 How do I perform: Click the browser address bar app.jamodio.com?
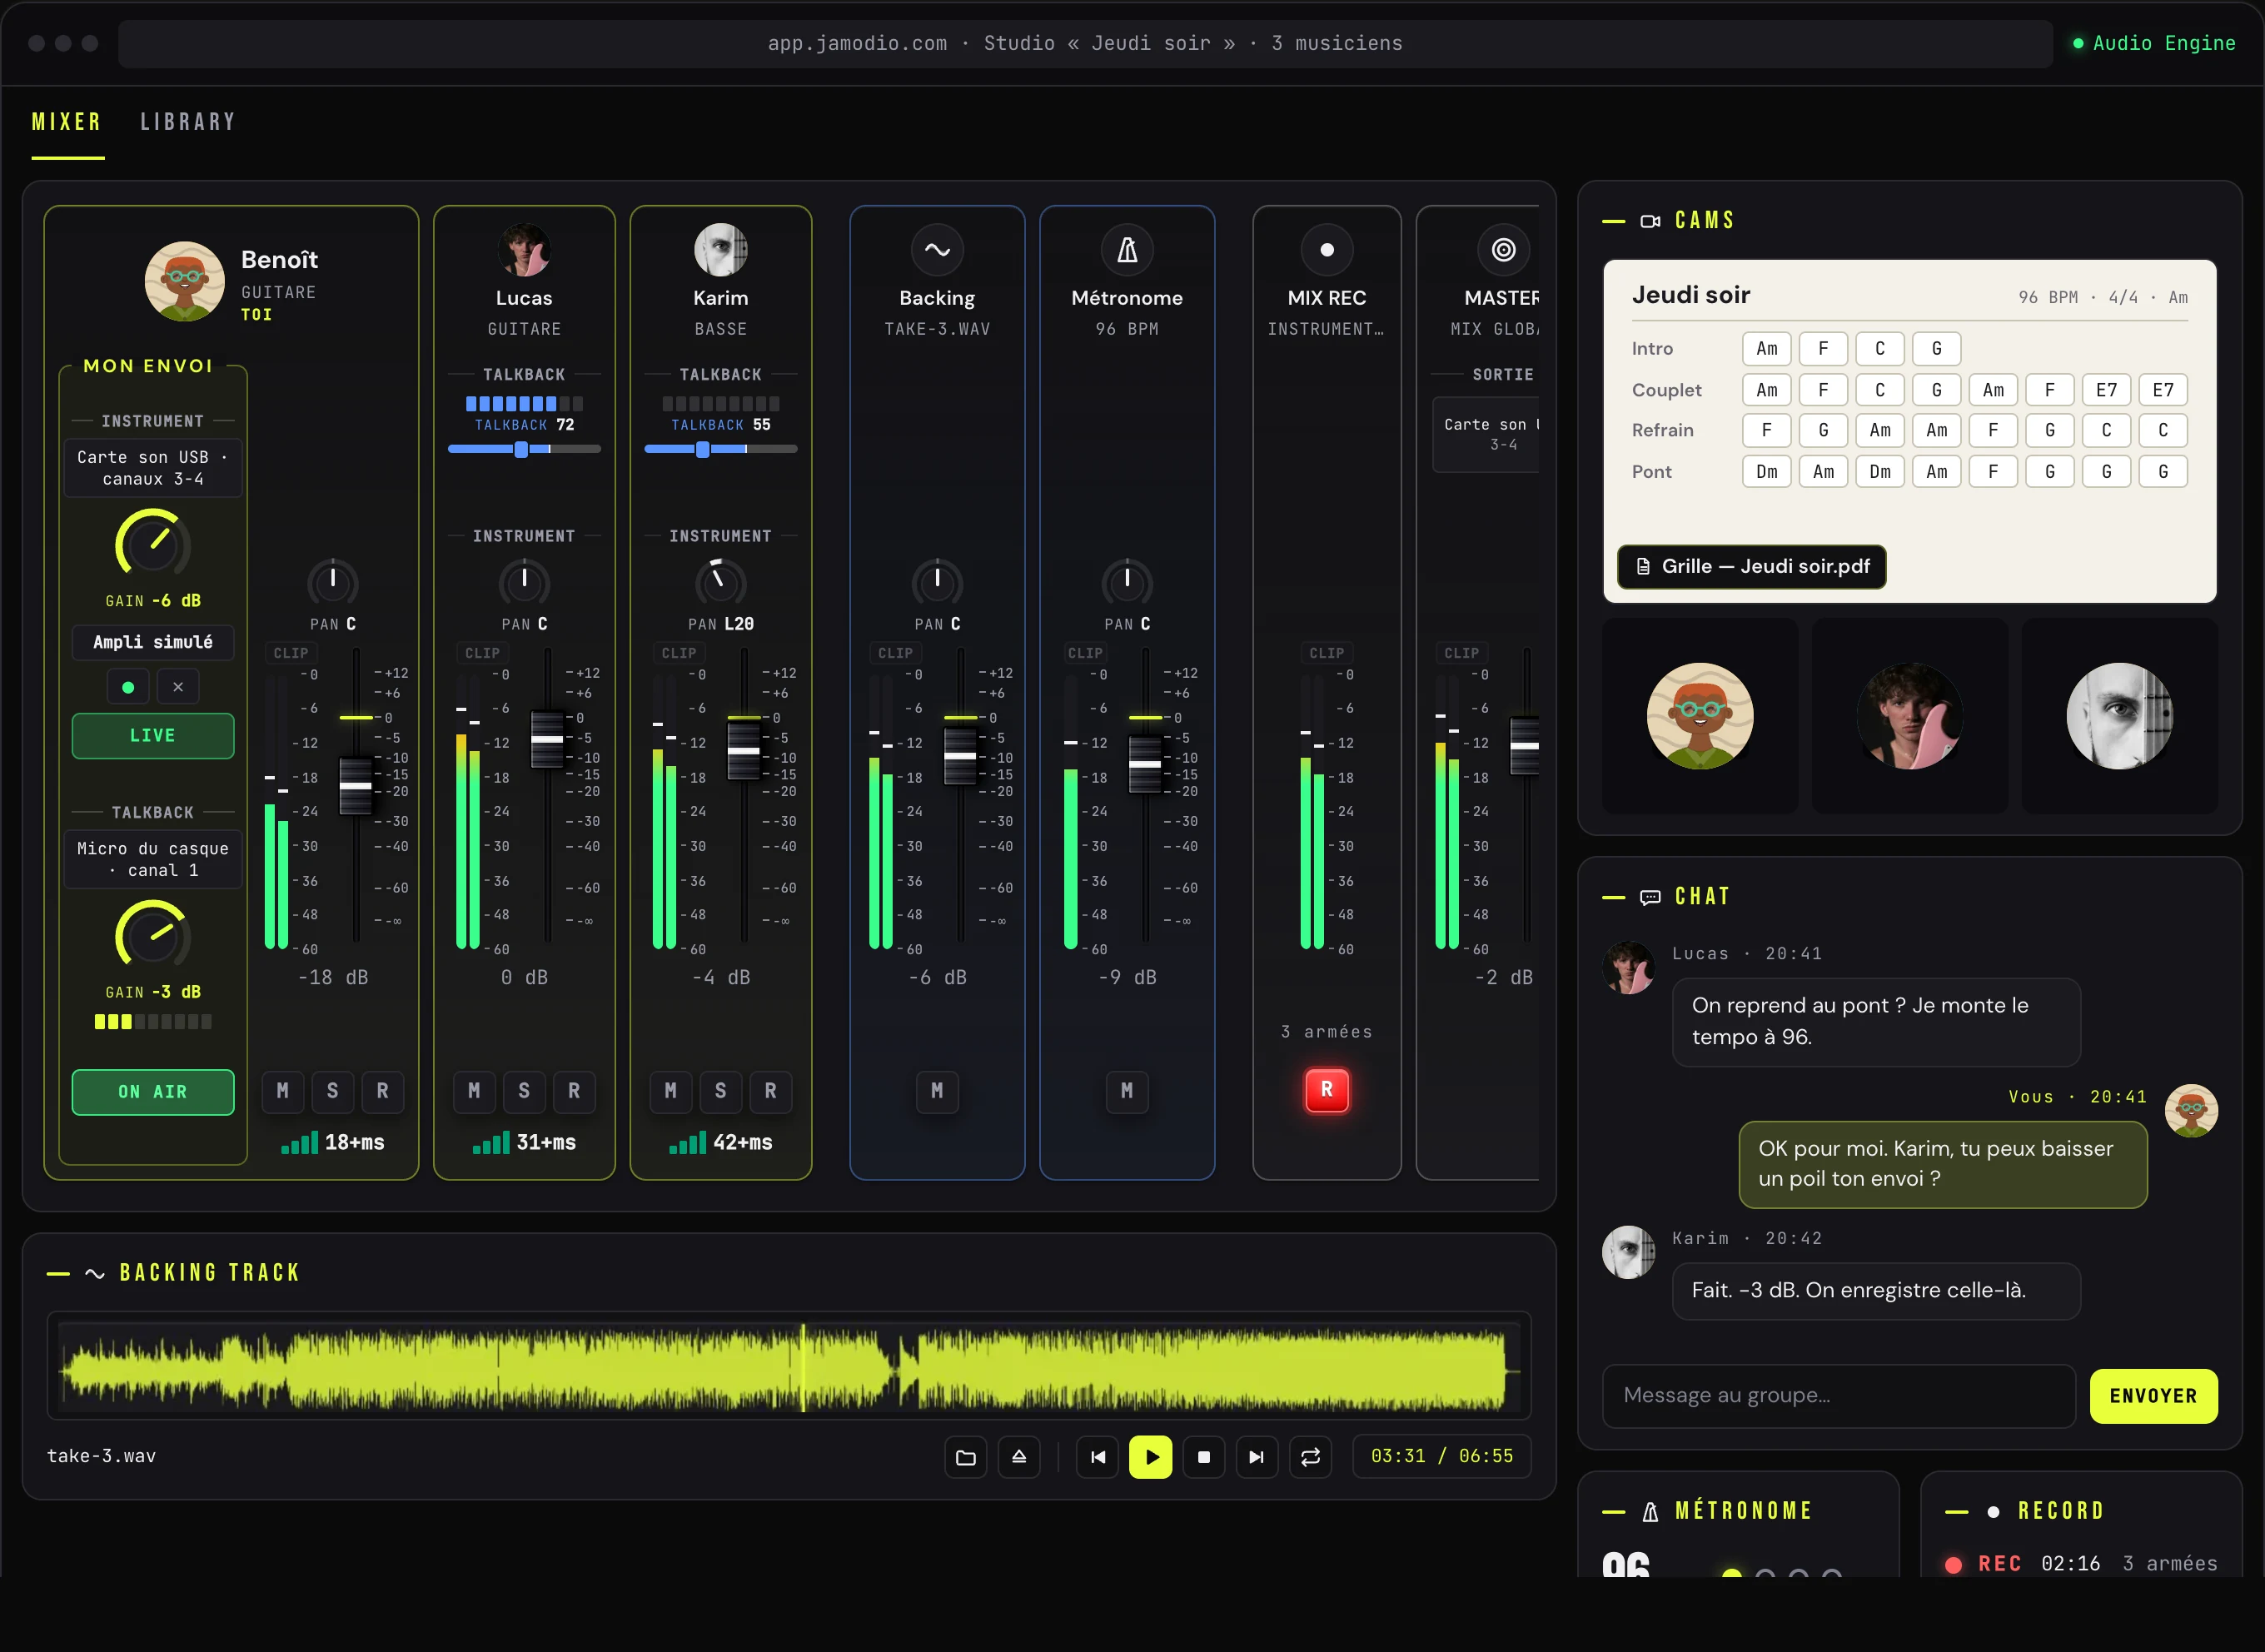(1085, 43)
